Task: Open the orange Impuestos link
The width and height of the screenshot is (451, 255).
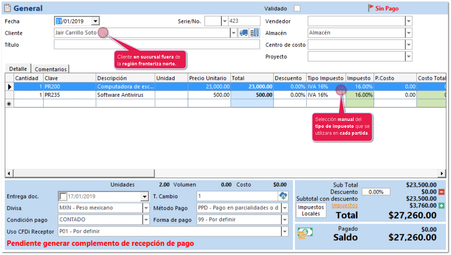Action: point(344,205)
